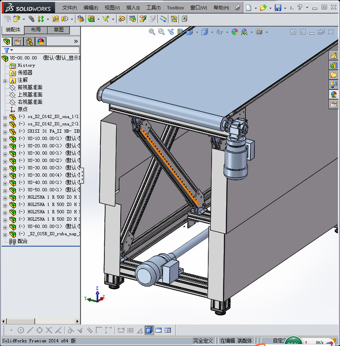Open the 工具(T) menu
340x346 pixels.
tap(153, 8)
